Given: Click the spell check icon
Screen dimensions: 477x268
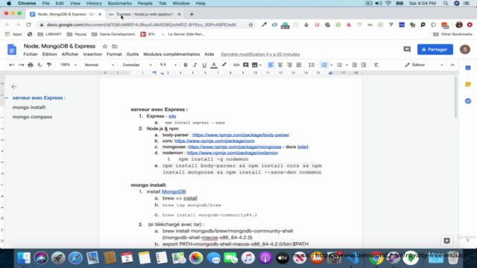Looking at the screenshot, I should 40,65.
